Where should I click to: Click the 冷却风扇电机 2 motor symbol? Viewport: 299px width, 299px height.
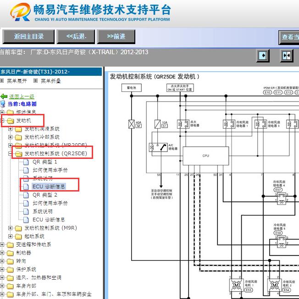[x=274, y=285]
